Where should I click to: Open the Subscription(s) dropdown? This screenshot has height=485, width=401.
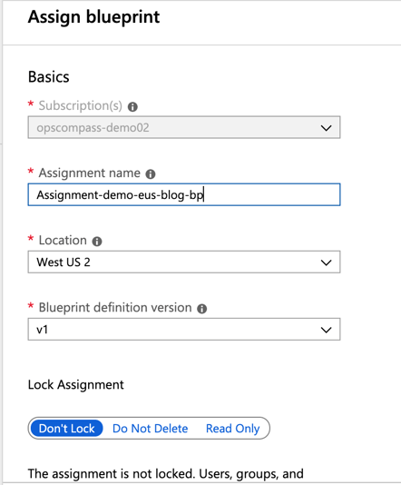(184, 127)
